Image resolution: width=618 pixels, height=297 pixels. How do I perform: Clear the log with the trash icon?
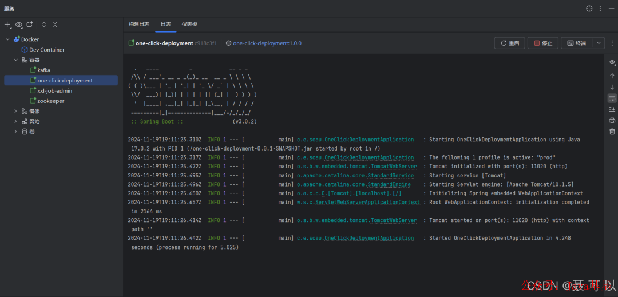pyautogui.click(x=612, y=132)
